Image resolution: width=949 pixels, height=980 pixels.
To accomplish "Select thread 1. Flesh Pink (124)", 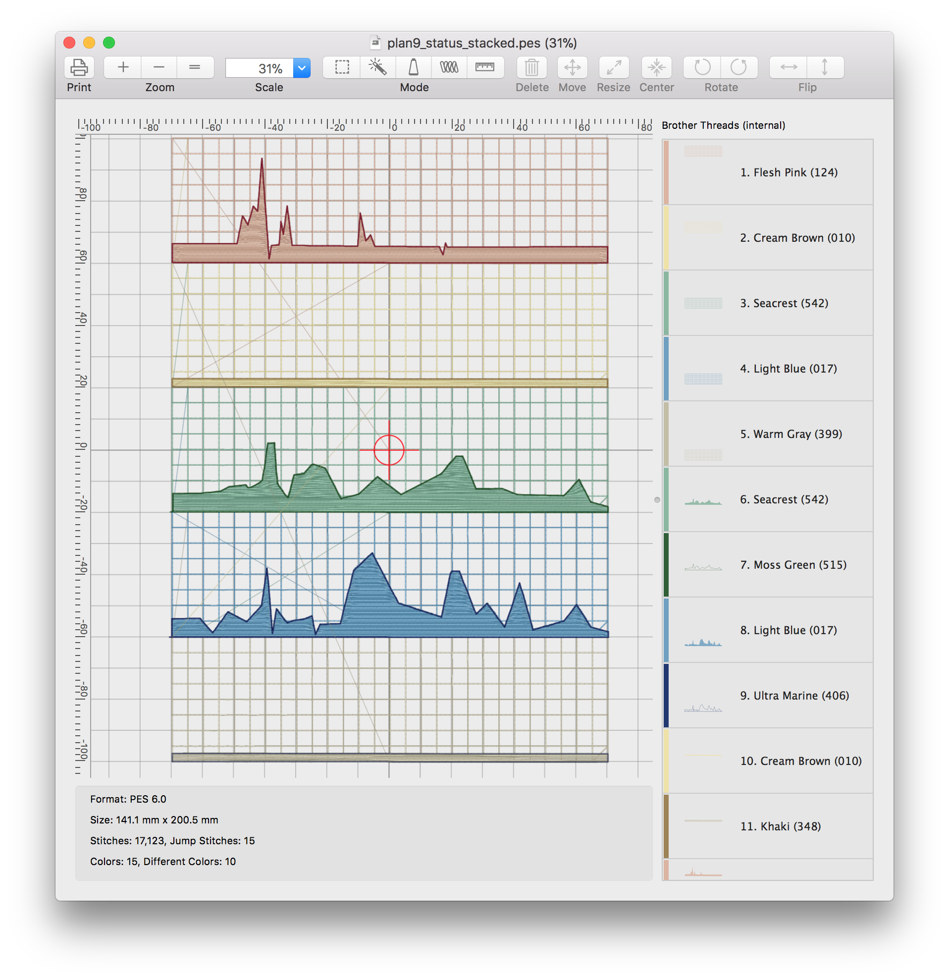I will pos(768,172).
